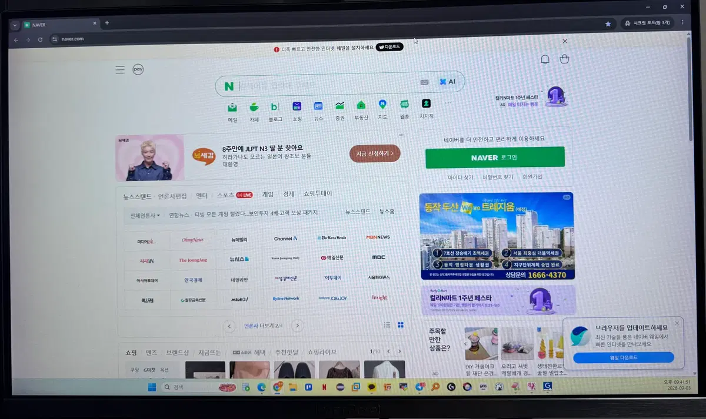Go to next shopping page arrow

click(x=398, y=351)
